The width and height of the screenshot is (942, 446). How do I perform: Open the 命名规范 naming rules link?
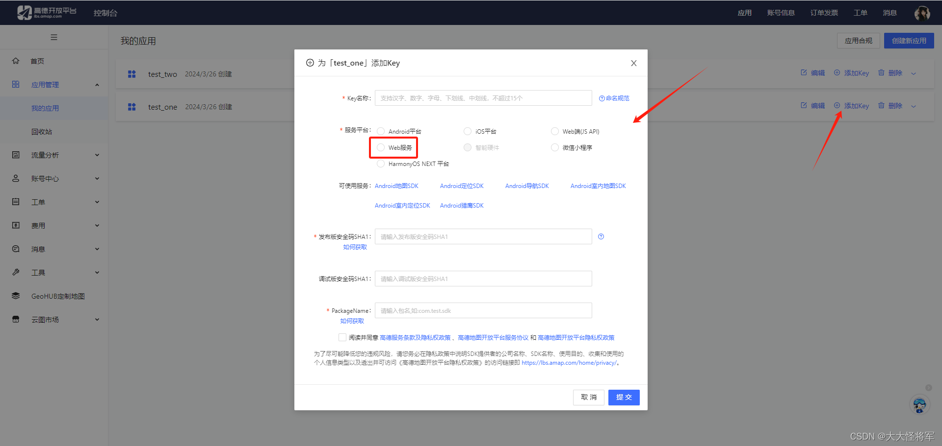[614, 98]
